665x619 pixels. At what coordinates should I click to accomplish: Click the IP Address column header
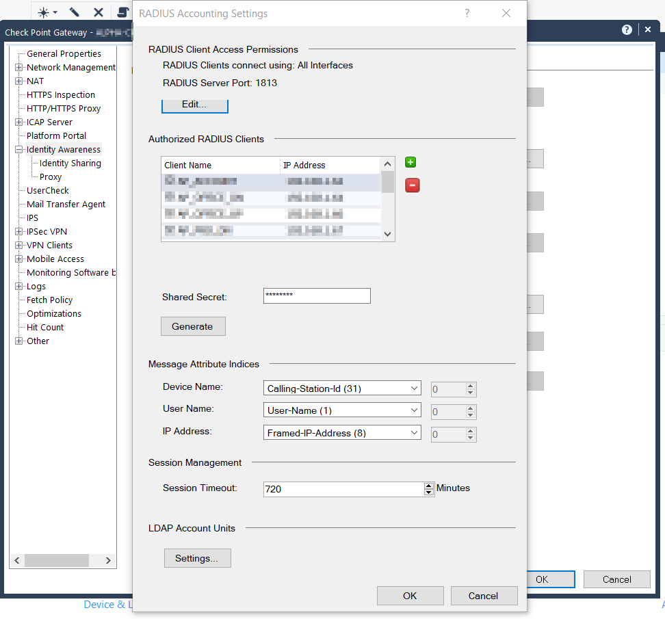330,166
